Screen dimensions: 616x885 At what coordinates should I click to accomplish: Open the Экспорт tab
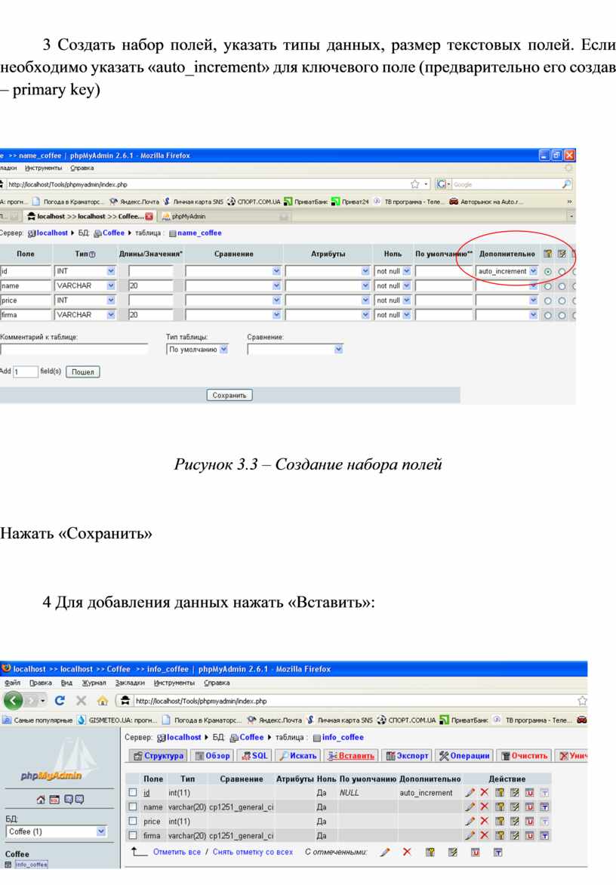click(x=407, y=755)
